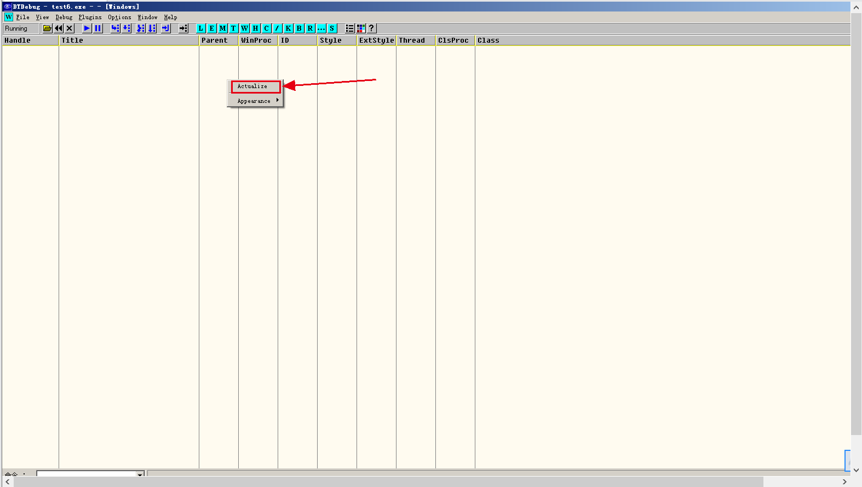Screen dimensions: 862x487
Task: Show Call stack with K button
Action: [x=289, y=28]
